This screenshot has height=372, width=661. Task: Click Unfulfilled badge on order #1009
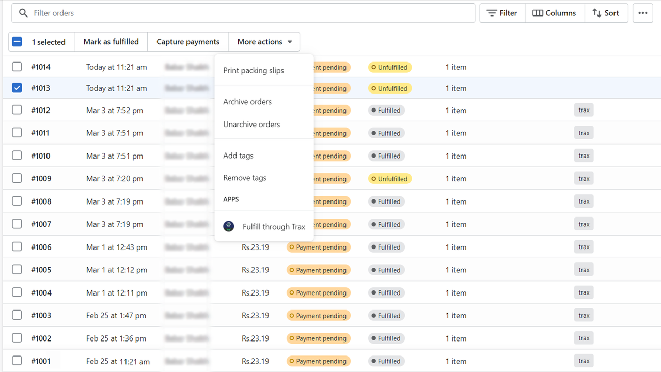pos(390,179)
